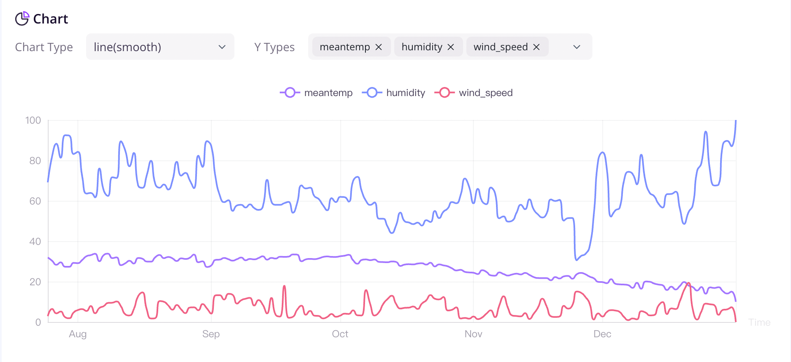Remove the humidity tag with its X
The width and height of the screenshot is (791, 362).
click(451, 47)
